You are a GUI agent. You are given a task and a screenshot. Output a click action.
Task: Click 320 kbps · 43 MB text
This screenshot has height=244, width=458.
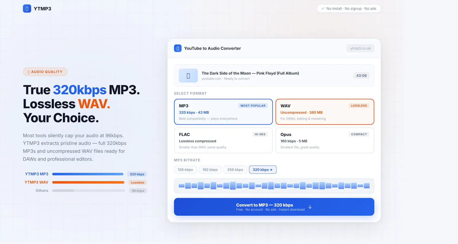tap(194, 112)
